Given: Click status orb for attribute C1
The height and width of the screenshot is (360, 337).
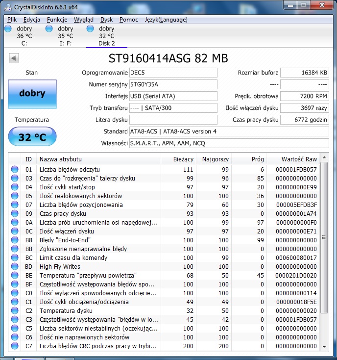Looking at the screenshot, I should pyautogui.click(x=15, y=302).
